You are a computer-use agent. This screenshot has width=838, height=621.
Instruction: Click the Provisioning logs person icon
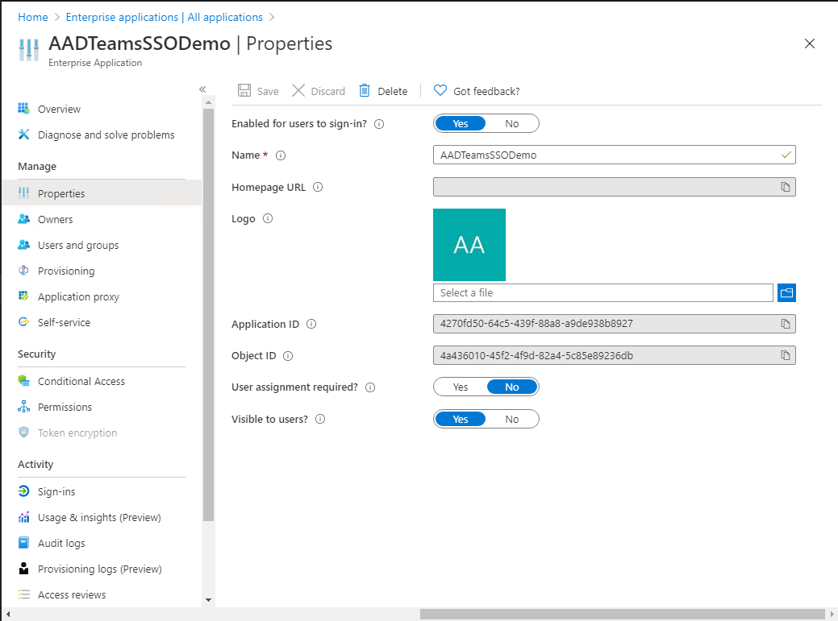pos(23,568)
